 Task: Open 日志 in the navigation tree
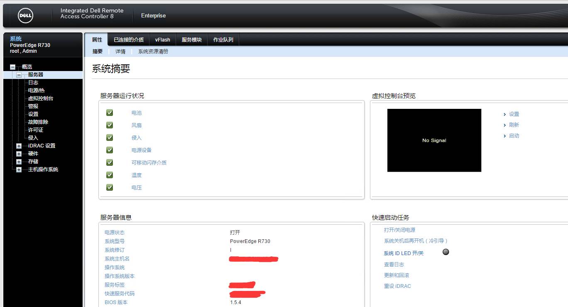(33, 83)
